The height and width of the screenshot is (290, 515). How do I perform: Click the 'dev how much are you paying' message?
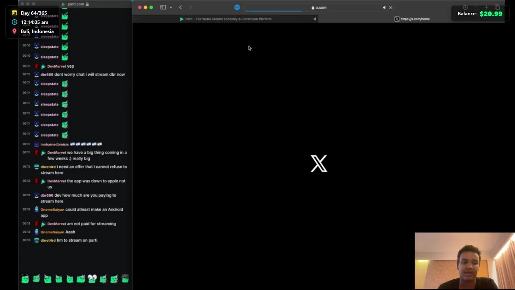(x=78, y=198)
